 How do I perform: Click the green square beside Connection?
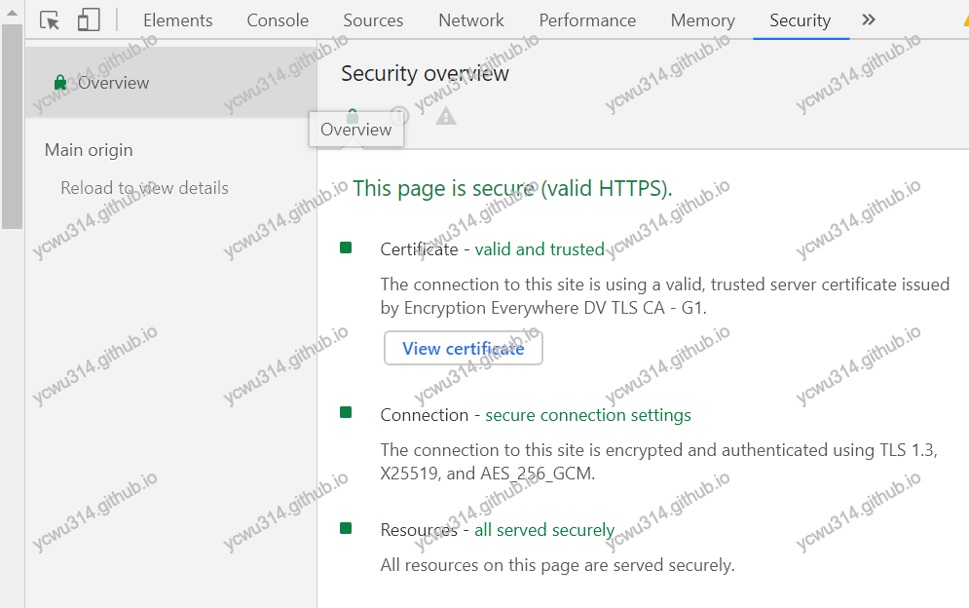pyautogui.click(x=345, y=412)
